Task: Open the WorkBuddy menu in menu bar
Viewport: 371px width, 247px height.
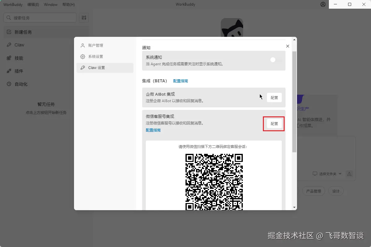Action: [13, 5]
